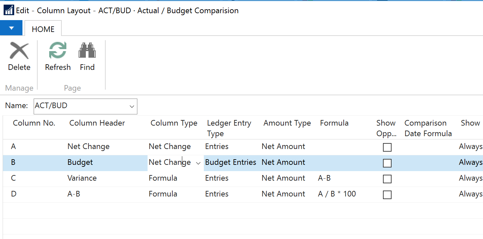Click Budget Entries ledger entry type cell
Image resolution: width=483 pixels, height=239 pixels.
tap(230, 162)
